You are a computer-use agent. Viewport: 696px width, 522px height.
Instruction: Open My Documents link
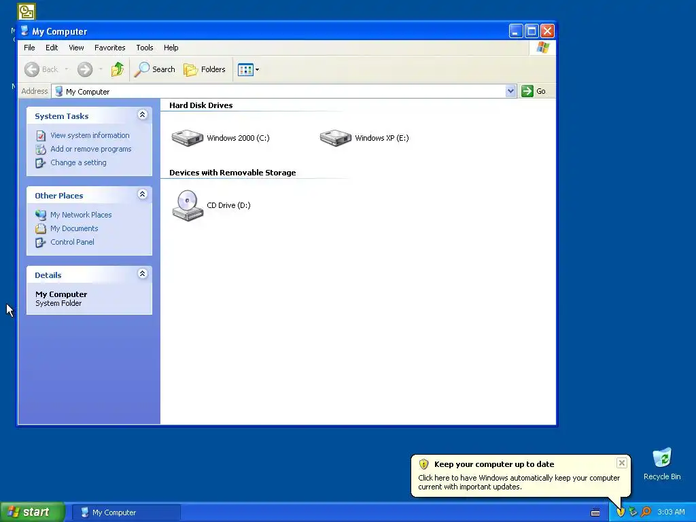[74, 228]
